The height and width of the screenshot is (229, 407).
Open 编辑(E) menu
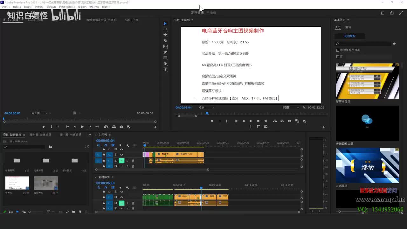tap(17, 7)
